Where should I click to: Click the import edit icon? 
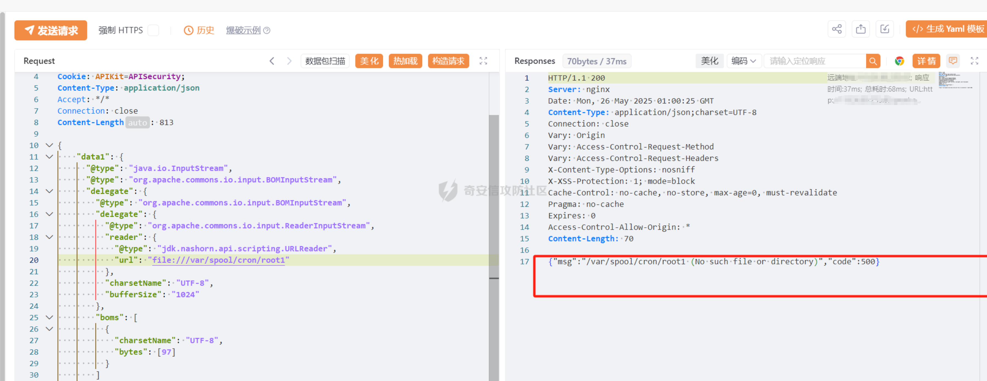885,29
